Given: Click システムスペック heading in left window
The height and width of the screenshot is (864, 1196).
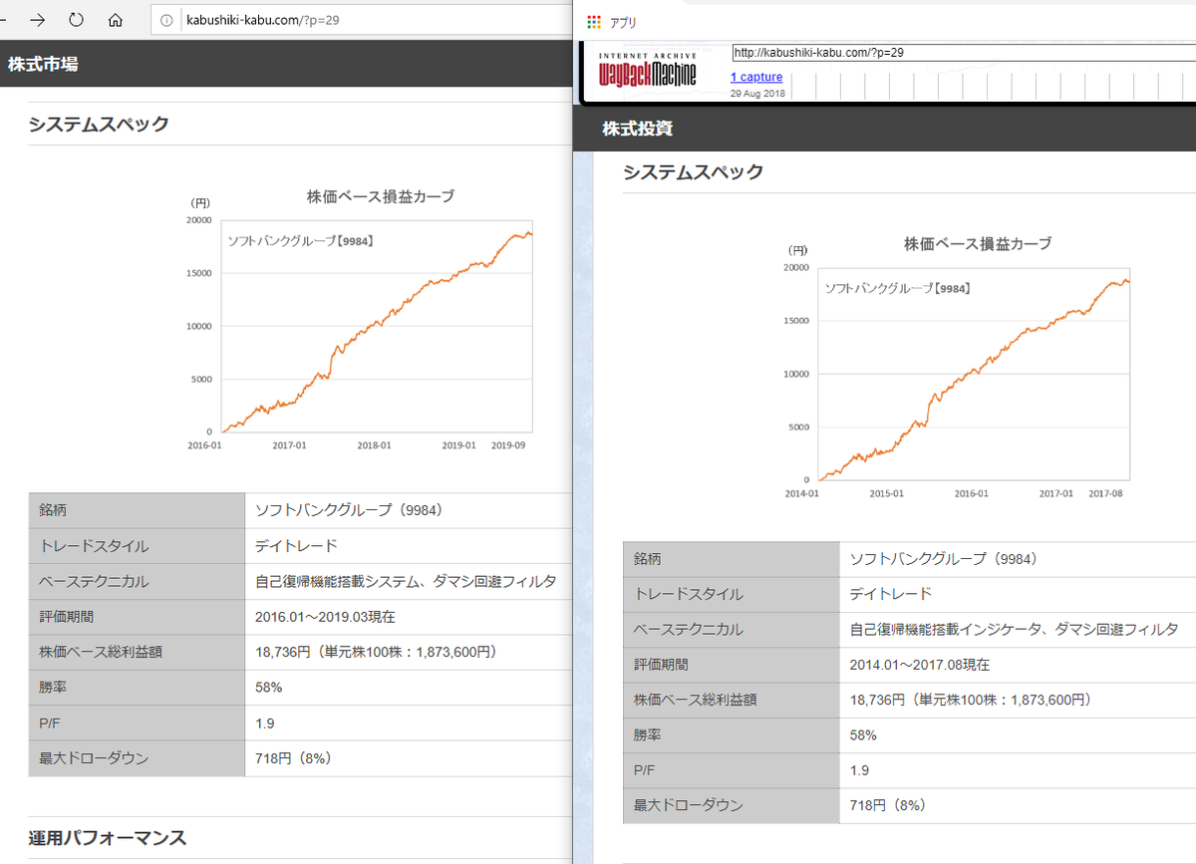Looking at the screenshot, I should point(99,125).
